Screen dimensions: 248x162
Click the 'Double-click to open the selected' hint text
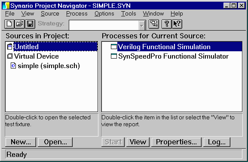pyautogui.click(x=48, y=118)
